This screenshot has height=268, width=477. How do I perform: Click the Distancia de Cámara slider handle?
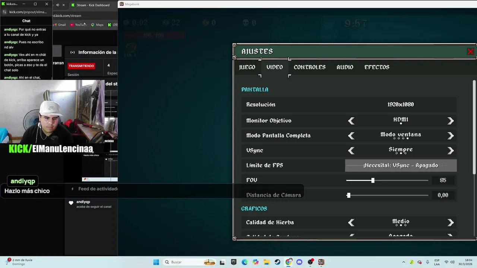point(348,195)
